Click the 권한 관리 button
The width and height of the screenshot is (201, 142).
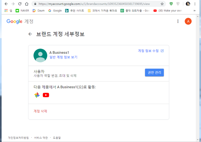154,73
